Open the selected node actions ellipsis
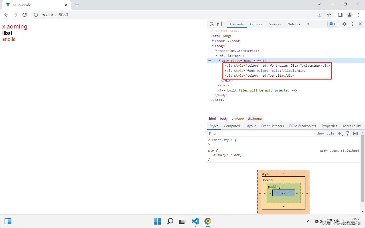This screenshot has height=228, width=365. point(209,60)
